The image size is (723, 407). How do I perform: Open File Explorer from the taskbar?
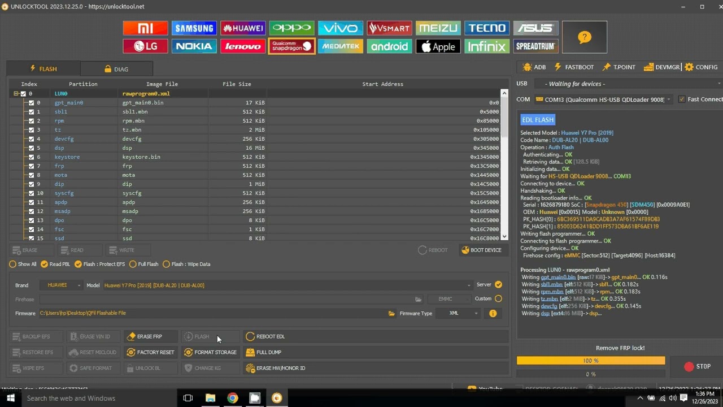210,398
